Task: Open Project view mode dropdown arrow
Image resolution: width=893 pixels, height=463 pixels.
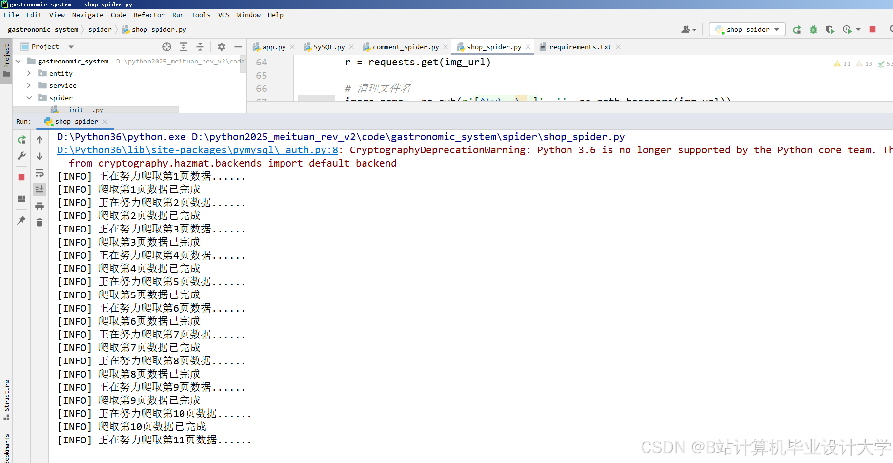Action: [71, 47]
